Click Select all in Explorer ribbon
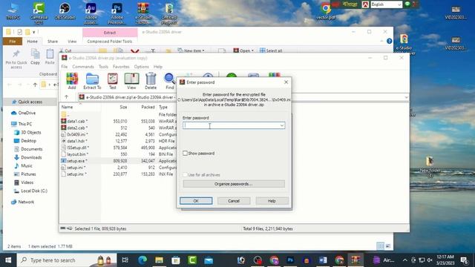 pos(271,50)
